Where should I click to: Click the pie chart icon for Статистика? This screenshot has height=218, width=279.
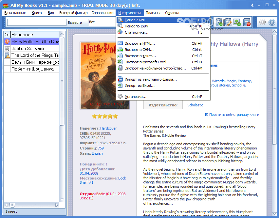coord(120,32)
